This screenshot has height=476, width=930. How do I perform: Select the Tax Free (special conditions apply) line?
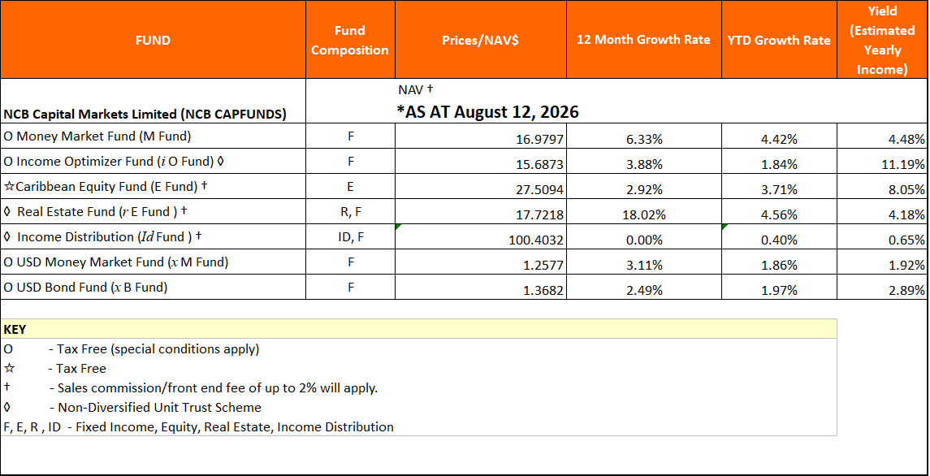pos(132,349)
